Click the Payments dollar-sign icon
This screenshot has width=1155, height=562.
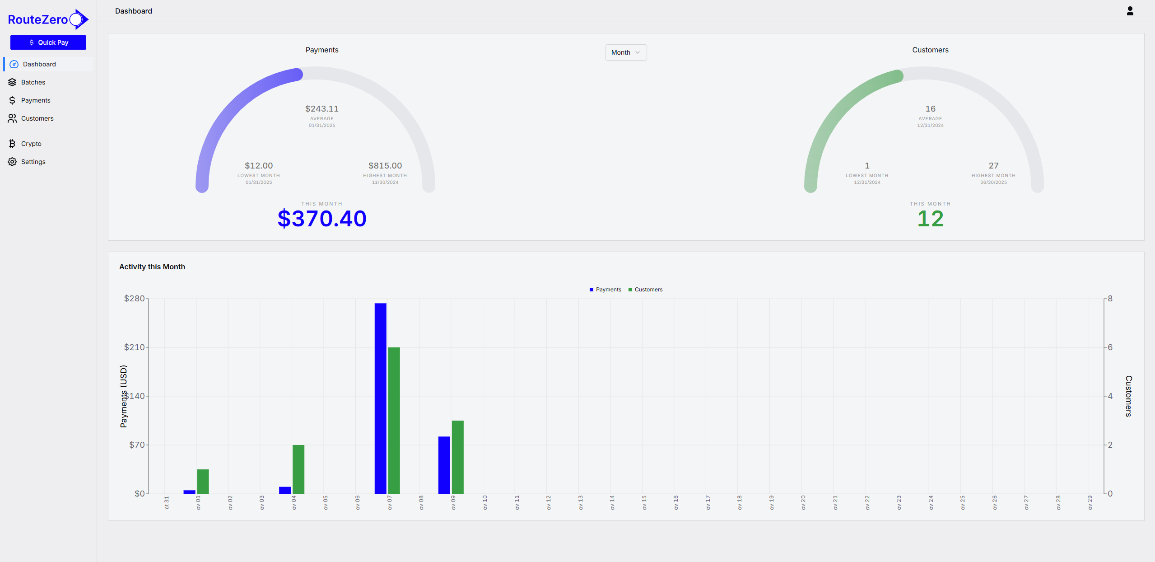[x=12, y=100]
